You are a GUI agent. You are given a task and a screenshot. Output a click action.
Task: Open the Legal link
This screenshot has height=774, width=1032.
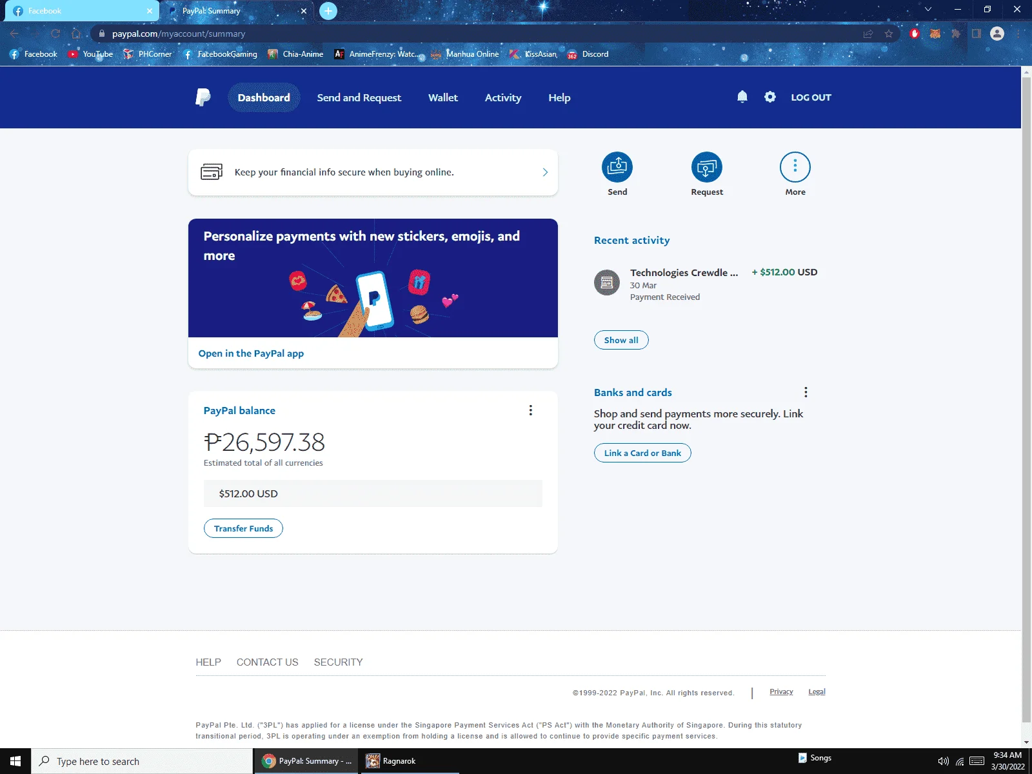click(x=817, y=691)
